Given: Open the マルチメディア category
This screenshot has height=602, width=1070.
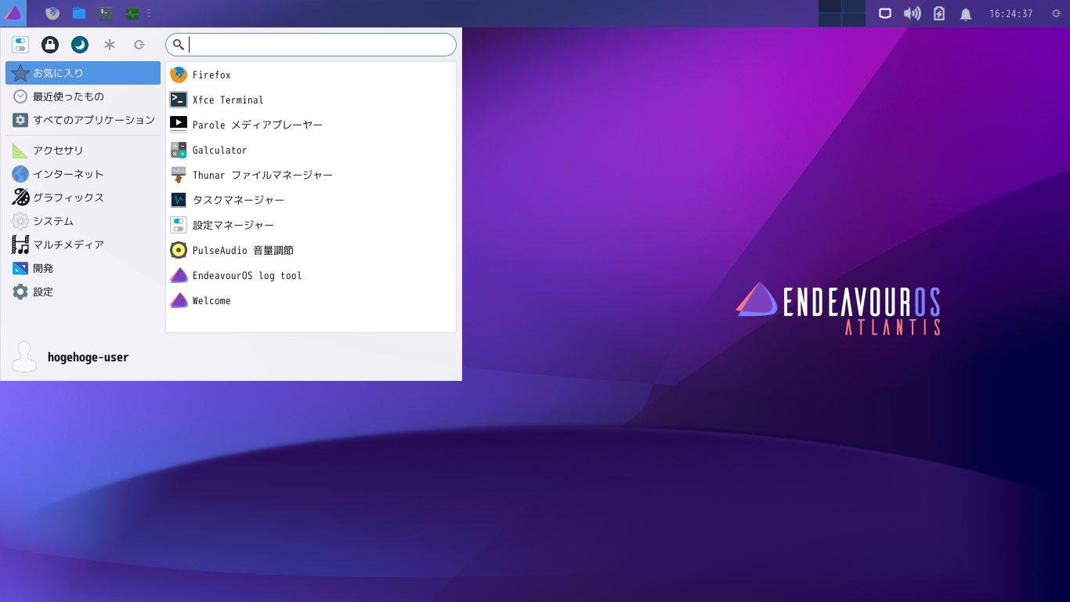Looking at the screenshot, I should click(x=83, y=245).
